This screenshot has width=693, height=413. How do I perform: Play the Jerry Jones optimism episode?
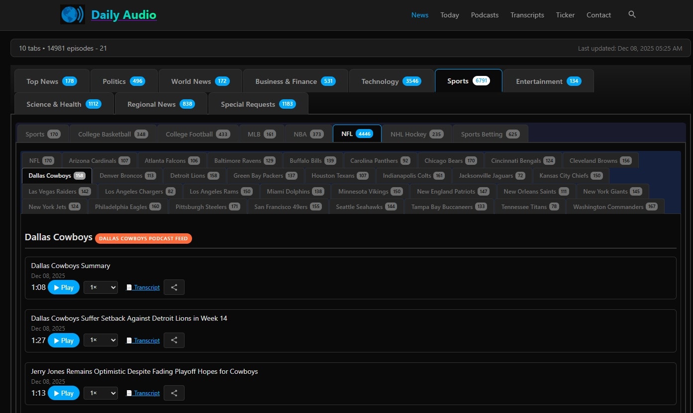click(x=63, y=393)
